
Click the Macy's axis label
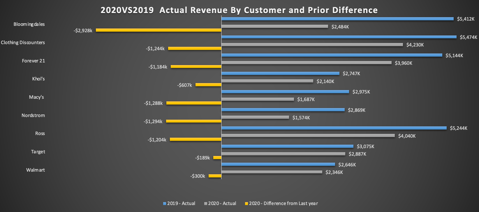pyautogui.click(x=36, y=97)
